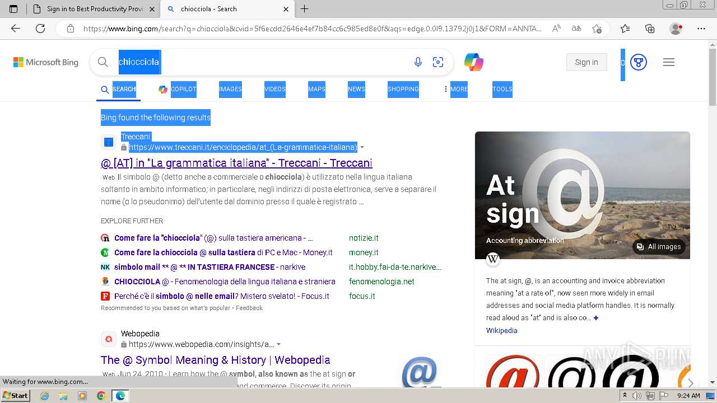This screenshot has width=717, height=403.
Task: Reload the page with refresh icon
Action: click(x=40, y=29)
